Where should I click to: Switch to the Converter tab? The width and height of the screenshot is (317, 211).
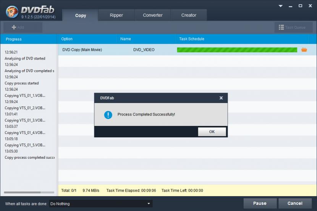153,15
